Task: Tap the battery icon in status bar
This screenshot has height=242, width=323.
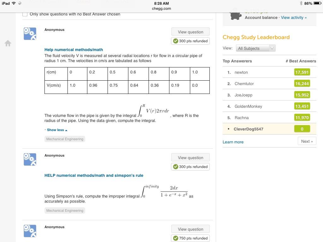Action: 317,3
